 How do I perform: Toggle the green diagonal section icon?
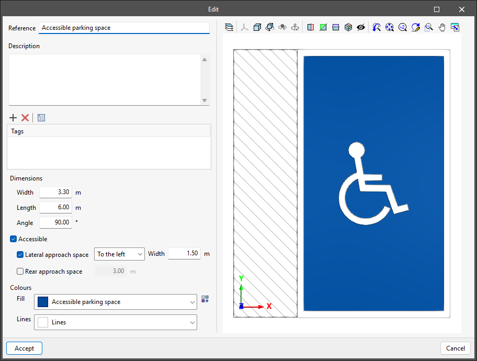pyautogui.click(x=323, y=27)
